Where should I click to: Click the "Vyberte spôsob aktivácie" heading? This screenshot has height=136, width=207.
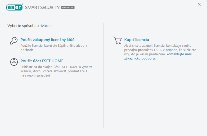tap(29, 25)
